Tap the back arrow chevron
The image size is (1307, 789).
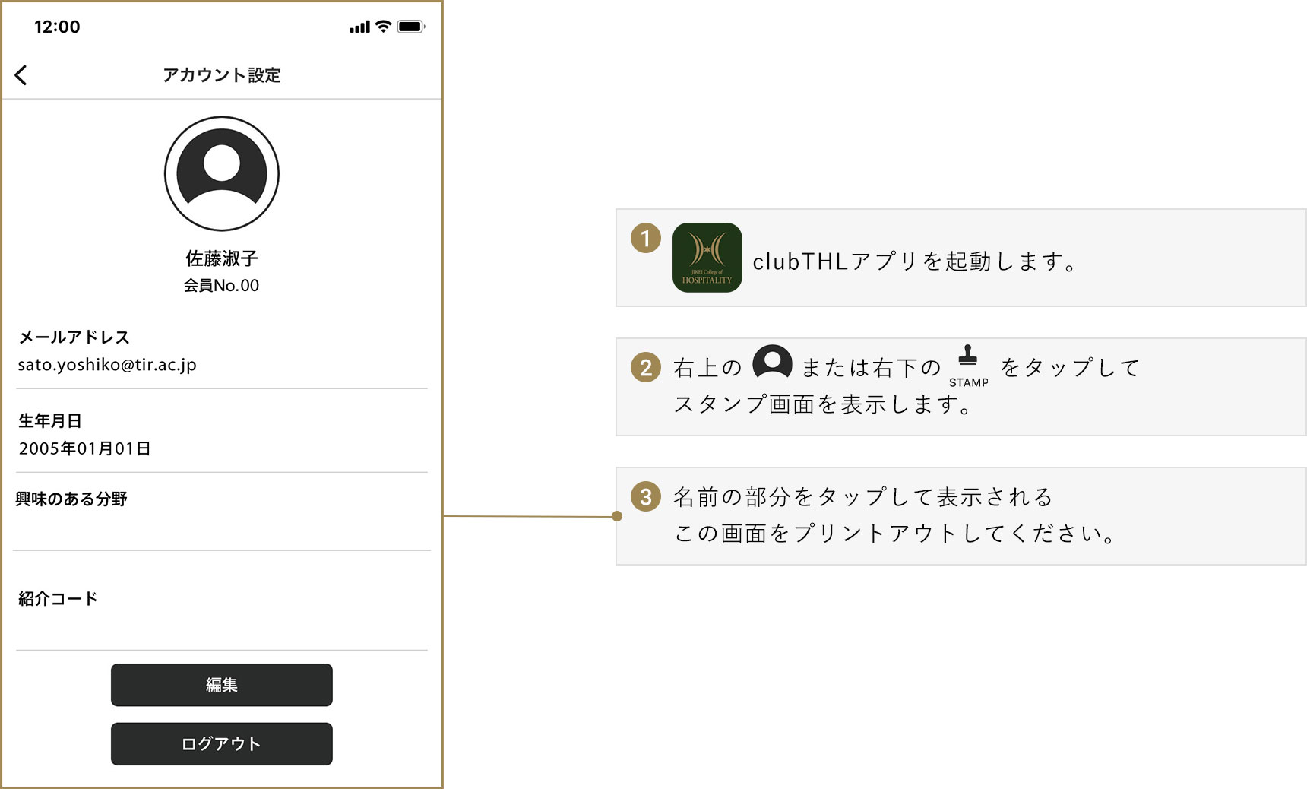pyautogui.click(x=21, y=75)
